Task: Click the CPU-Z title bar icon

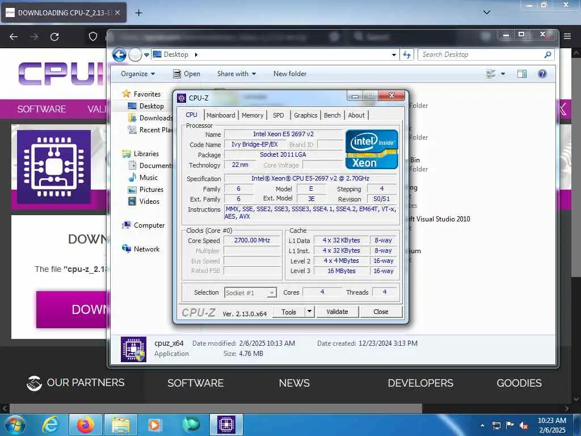Action: (x=182, y=98)
